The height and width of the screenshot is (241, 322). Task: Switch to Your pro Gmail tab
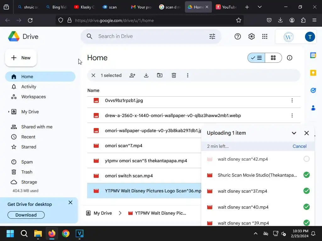(142, 7)
